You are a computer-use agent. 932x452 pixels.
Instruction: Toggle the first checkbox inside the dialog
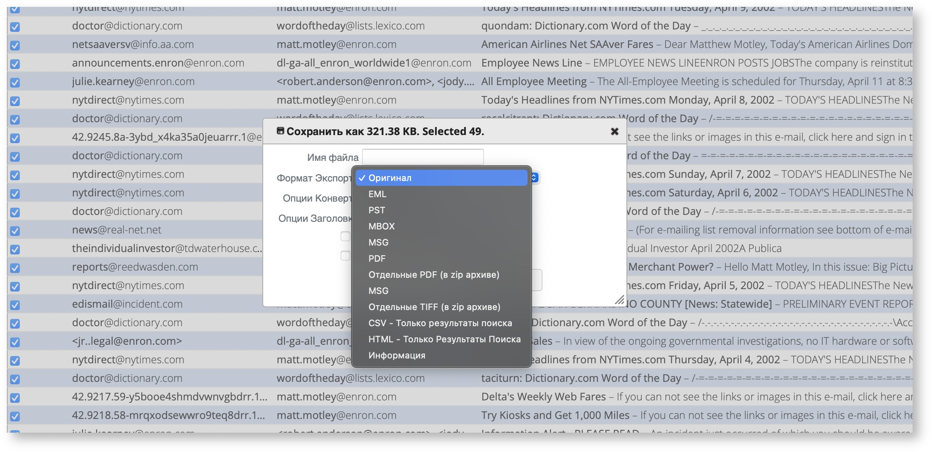click(x=345, y=236)
